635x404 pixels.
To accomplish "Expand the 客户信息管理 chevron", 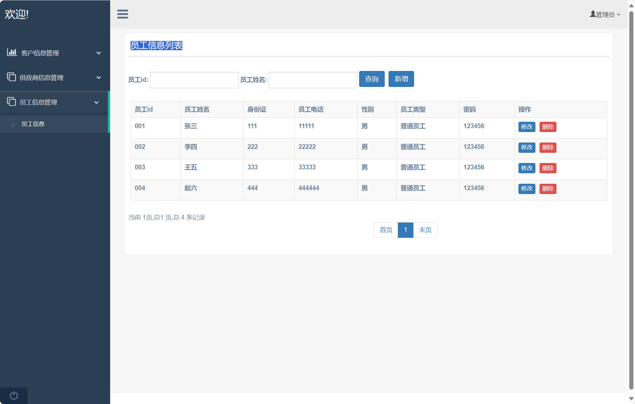I will pyautogui.click(x=99, y=53).
